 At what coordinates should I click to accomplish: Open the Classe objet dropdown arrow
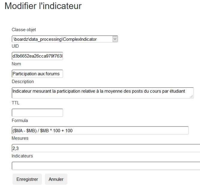[x=115, y=39]
